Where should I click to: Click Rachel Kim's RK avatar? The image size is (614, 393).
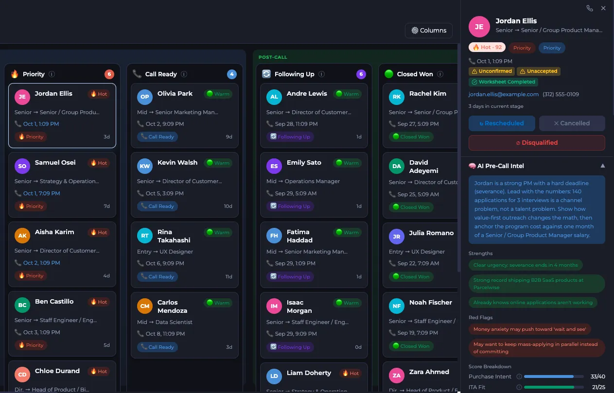click(397, 97)
